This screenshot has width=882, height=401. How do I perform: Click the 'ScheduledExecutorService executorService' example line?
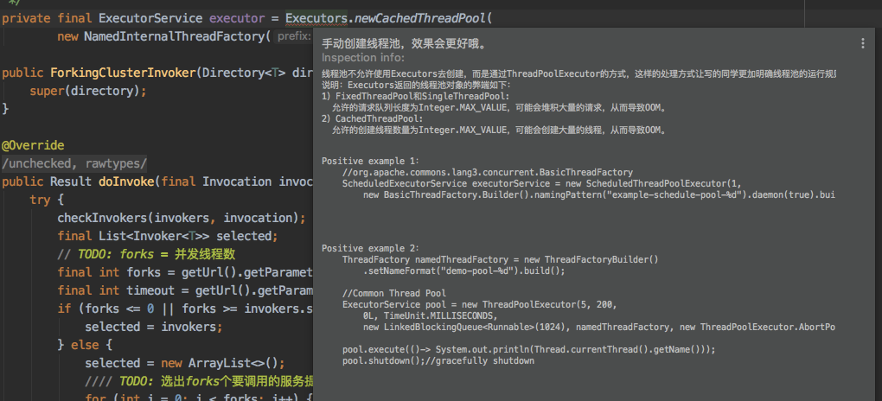[541, 183]
